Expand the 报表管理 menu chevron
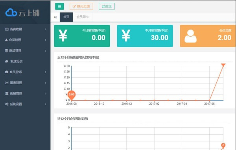 (x=46, y=83)
